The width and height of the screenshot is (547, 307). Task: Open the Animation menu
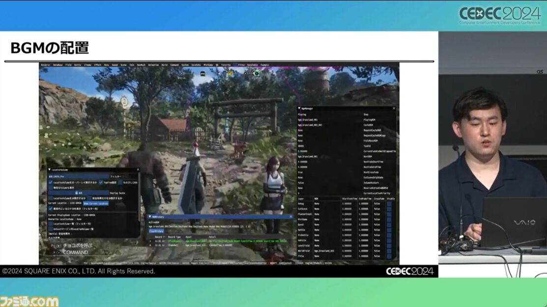pyautogui.click(x=153, y=65)
